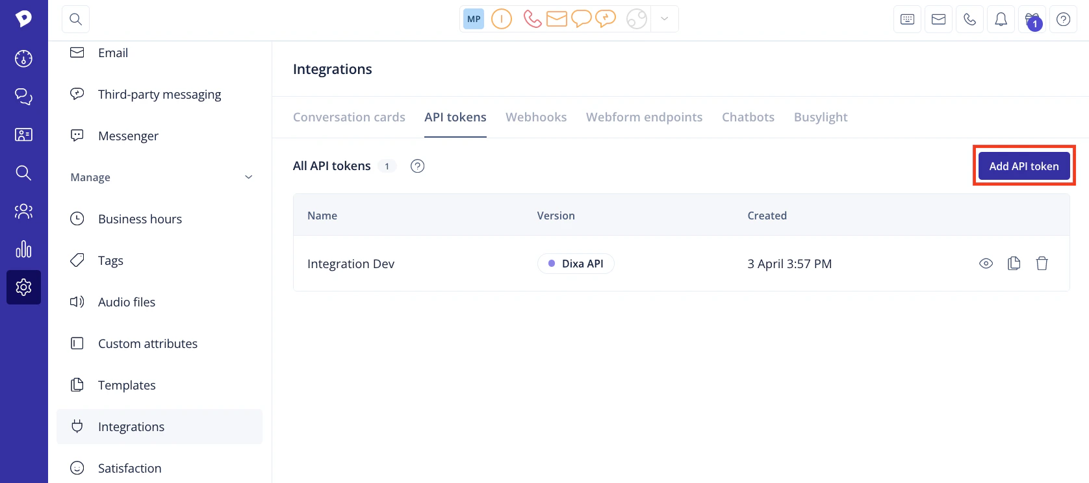1089x483 pixels.
Task: Open the gift what's new icon
Action: coord(1032,19)
